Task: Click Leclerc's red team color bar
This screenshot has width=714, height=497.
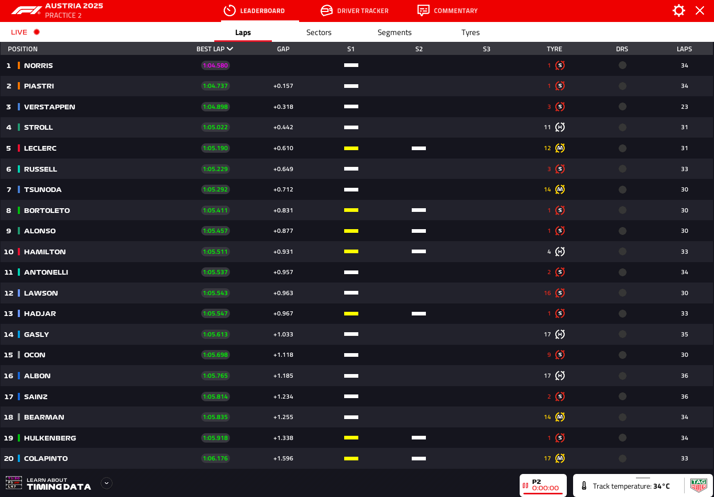Action: tap(19, 148)
